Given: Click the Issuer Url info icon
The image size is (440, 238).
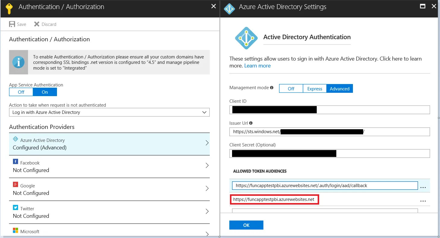Looking at the screenshot, I should 251,123.
